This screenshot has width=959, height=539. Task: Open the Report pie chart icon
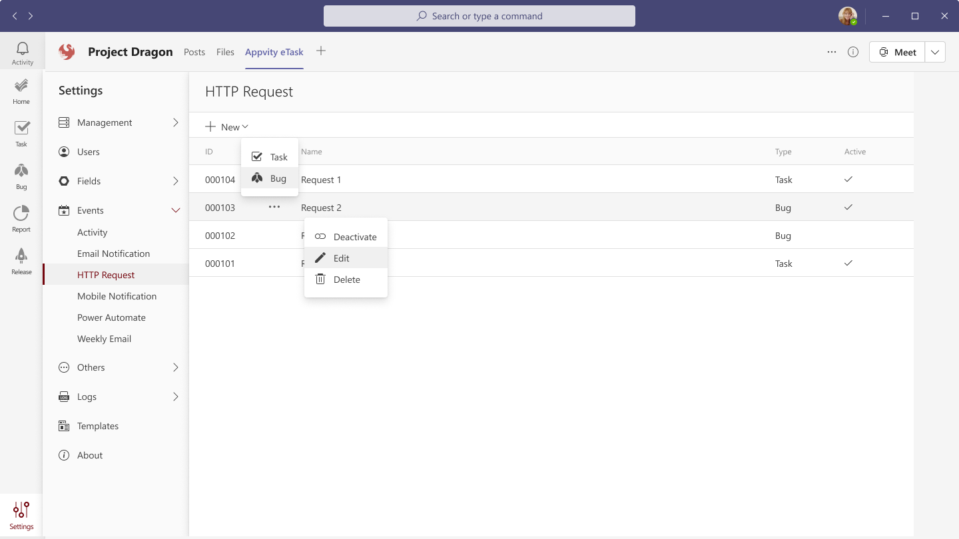point(21,218)
